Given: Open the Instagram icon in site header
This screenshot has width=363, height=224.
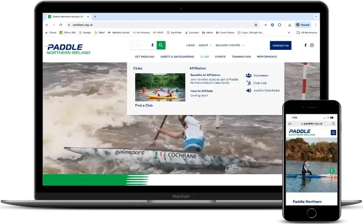Looking at the screenshot, I should pyautogui.click(x=312, y=45).
